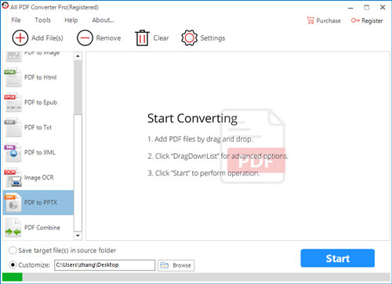Screen dimensions: 392x284
Task: Select the PDF to PPTX file icon
Action: click(13, 203)
